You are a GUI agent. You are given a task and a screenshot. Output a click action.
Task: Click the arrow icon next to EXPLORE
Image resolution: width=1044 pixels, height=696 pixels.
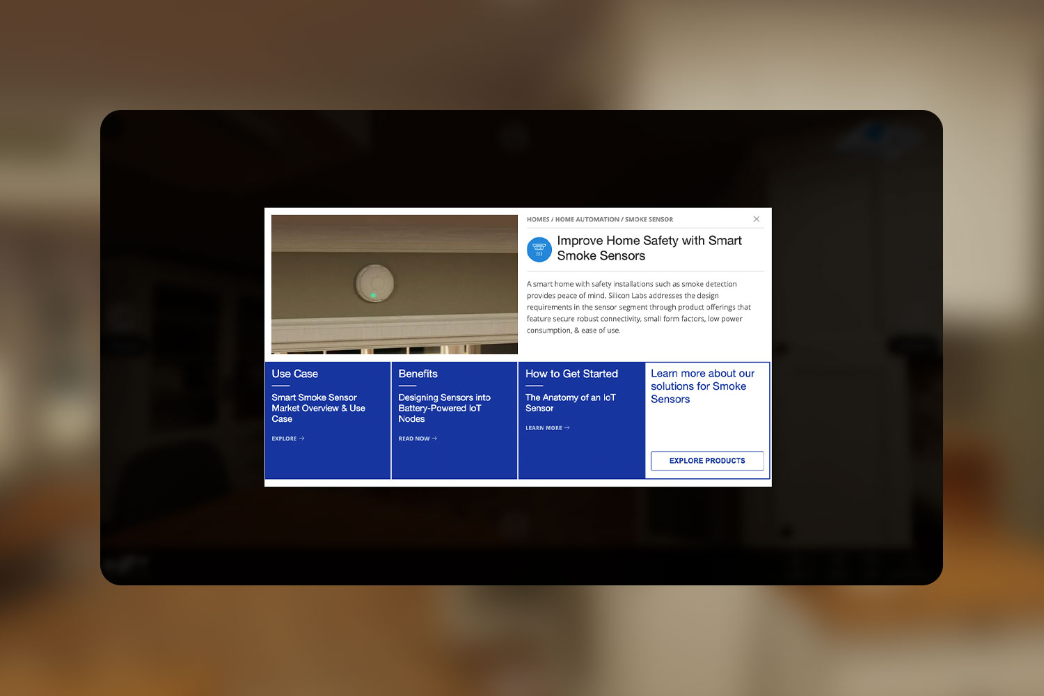[302, 438]
